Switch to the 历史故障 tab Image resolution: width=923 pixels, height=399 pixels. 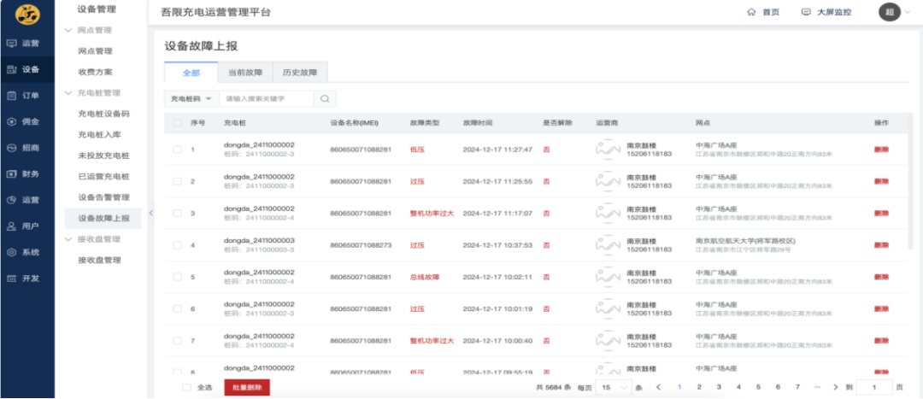[x=300, y=73]
